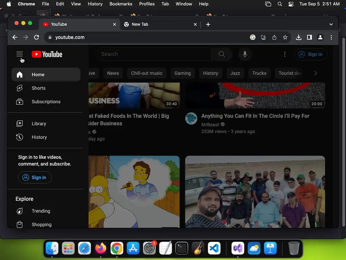Open Subscriptions in the sidebar
The image size is (346, 260).
[46, 102]
